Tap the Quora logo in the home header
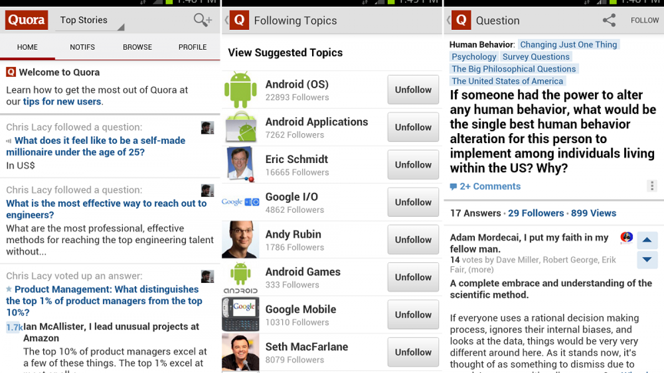 [x=26, y=20]
